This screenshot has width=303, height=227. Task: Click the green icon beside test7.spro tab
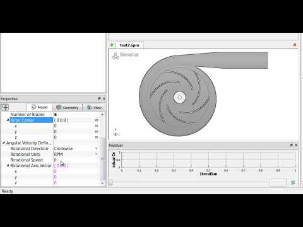[112, 45]
